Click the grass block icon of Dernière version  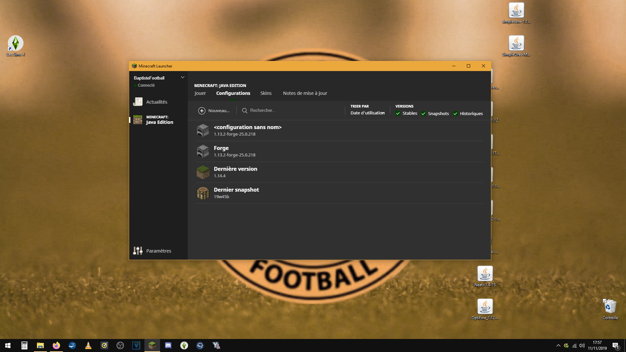tap(203, 172)
